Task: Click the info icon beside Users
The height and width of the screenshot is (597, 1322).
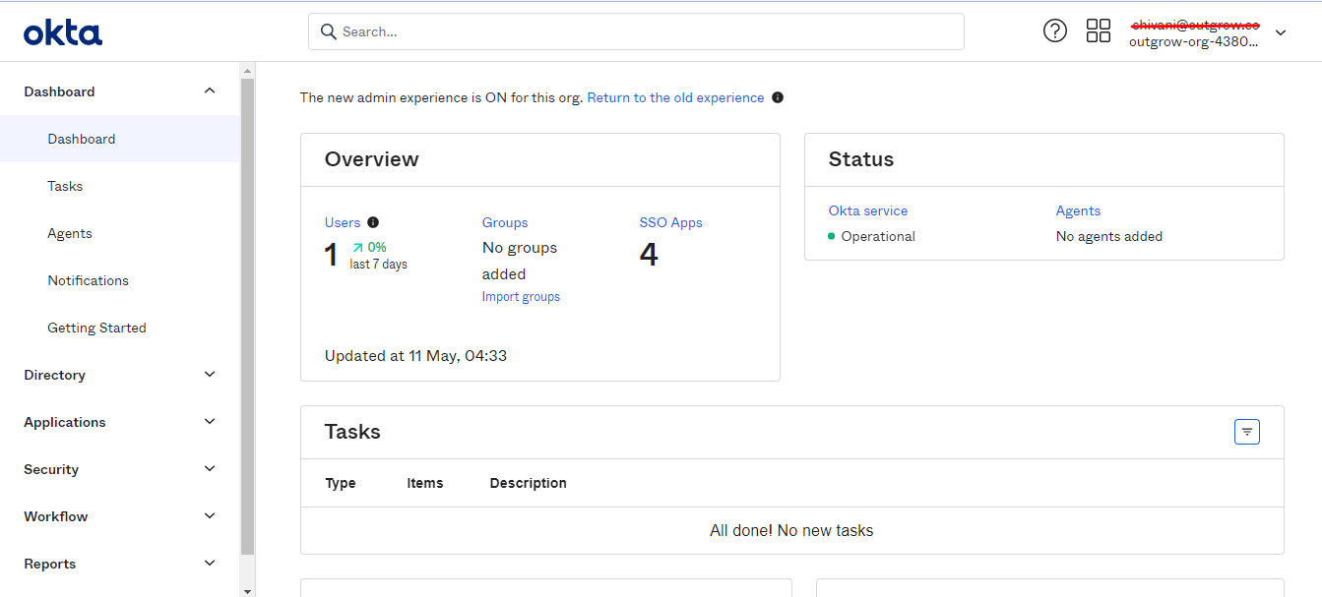Action: click(373, 222)
